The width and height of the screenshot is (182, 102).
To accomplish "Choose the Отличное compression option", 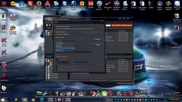I will [x=65, y=50].
